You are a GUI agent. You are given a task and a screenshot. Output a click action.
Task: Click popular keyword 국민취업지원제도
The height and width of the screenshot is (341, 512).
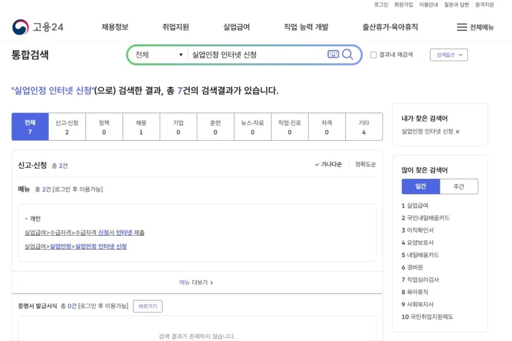click(x=427, y=317)
